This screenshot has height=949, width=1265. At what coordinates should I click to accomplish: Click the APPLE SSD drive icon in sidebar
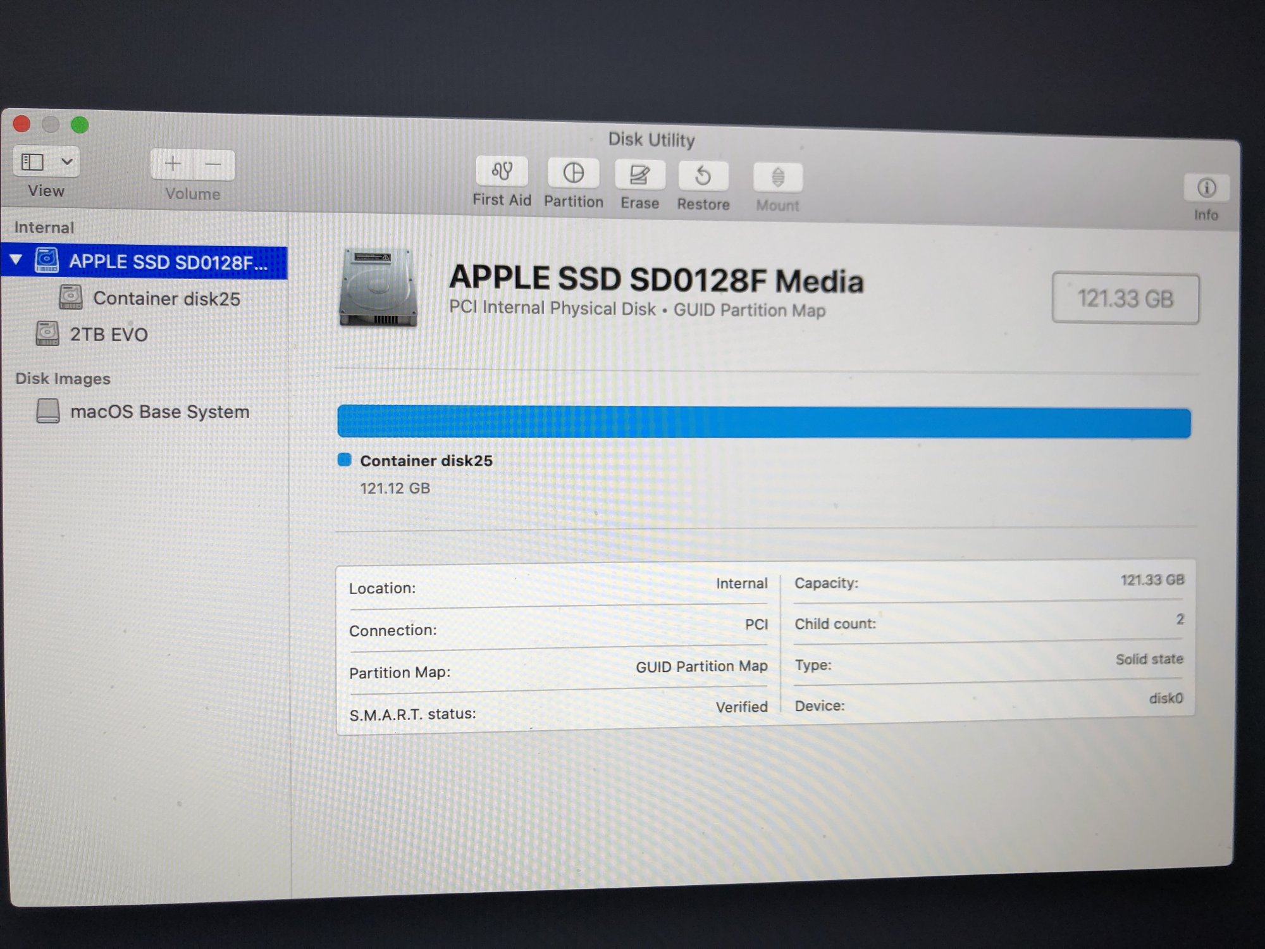point(46,260)
